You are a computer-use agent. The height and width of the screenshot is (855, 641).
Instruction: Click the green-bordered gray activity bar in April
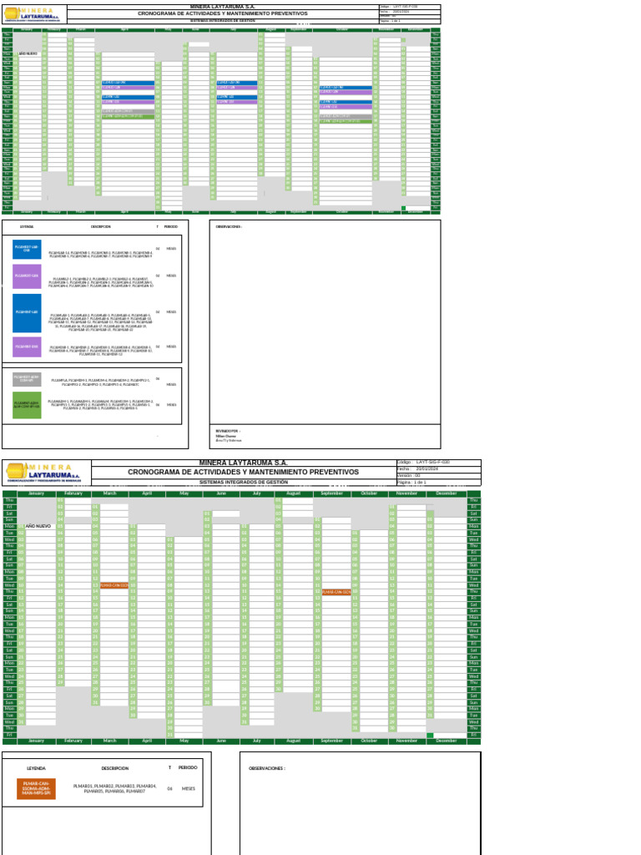click(128, 111)
